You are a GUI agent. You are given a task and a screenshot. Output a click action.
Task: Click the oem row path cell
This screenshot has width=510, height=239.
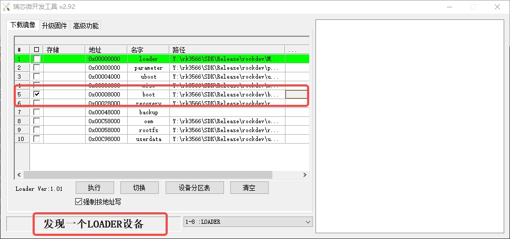[x=227, y=121]
